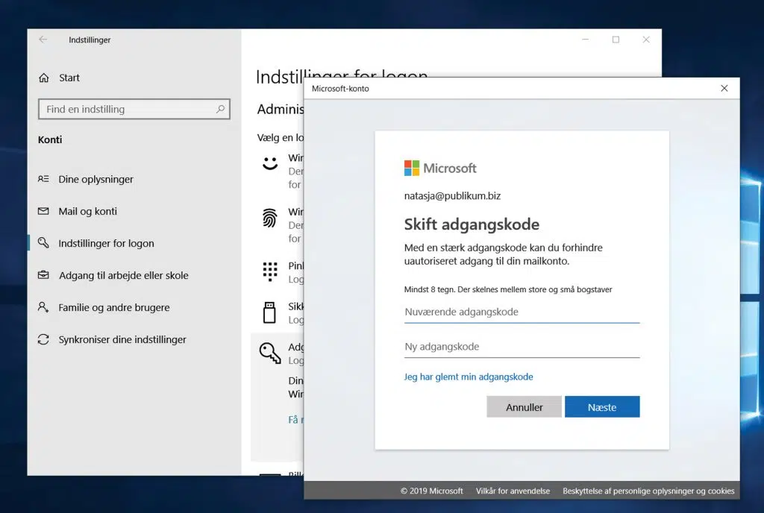This screenshot has width=764, height=513.
Task: Click the Microsoft logo in the dialog
Action: (x=440, y=168)
